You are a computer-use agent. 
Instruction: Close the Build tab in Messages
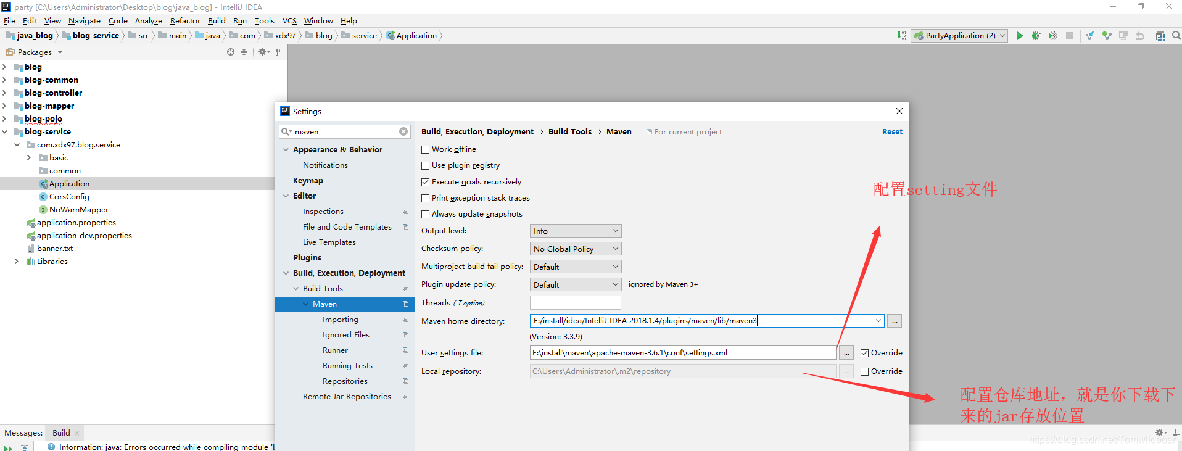pos(77,433)
